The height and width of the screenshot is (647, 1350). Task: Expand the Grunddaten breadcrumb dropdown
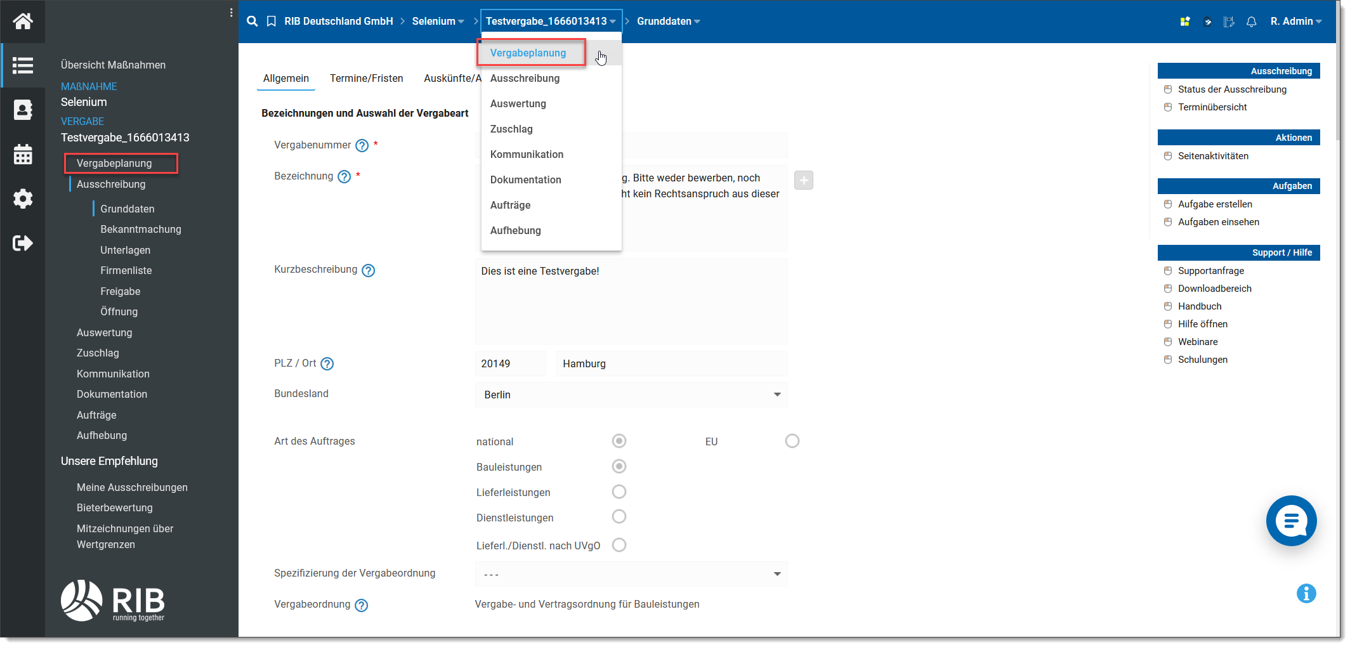tap(669, 22)
